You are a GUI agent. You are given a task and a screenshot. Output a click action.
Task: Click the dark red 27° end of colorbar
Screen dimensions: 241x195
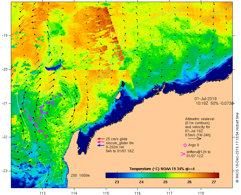tap(217, 175)
